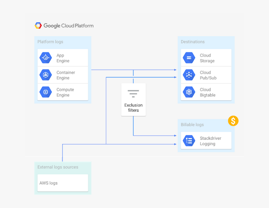Image resolution: width=269 pixels, height=208 pixels.
Task: Select the Stackdriver Logging icon
Action: point(189,140)
